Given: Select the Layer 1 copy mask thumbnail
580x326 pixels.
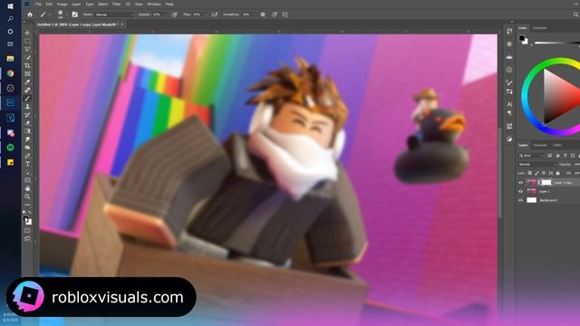Looking at the screenshot, I should pos(546,183).
